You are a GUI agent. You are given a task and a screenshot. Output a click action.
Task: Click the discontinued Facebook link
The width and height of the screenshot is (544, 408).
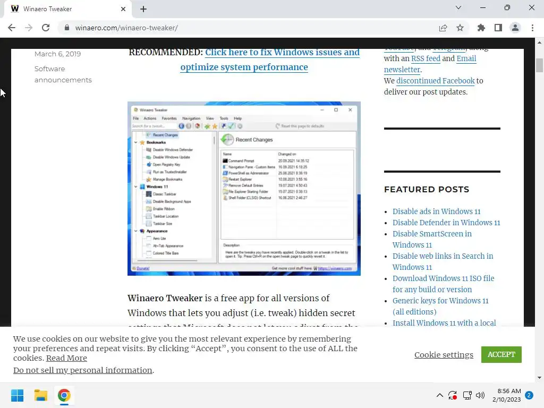pos(436,81)
